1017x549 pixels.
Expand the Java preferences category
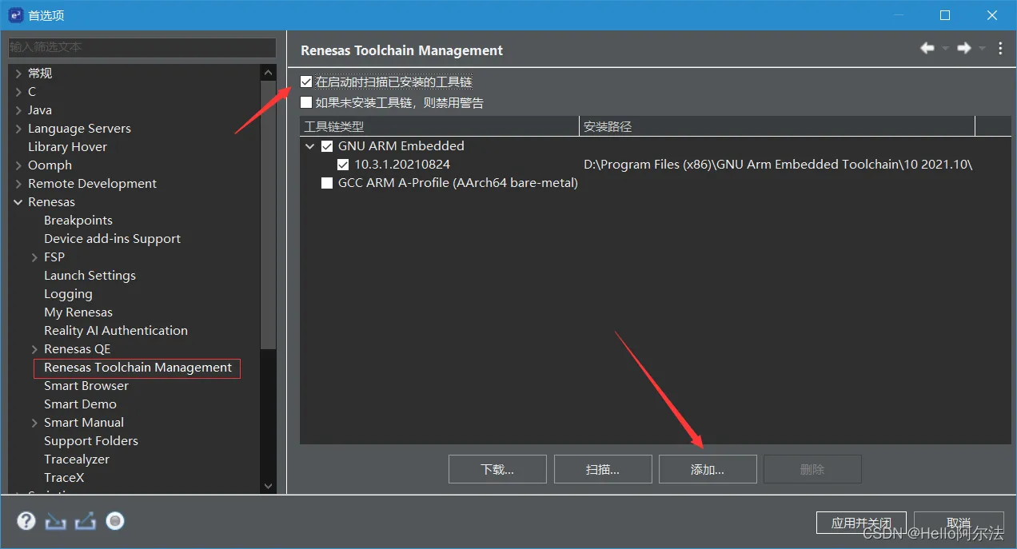tap(18, 110)
